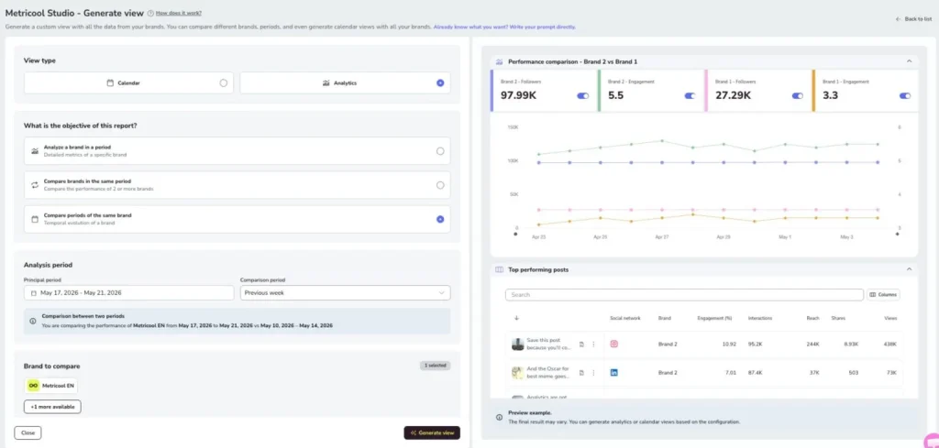The height and width of the screenshot is (448, 939).
Task: Sort by the Social network column header
Action: point(625,318)
